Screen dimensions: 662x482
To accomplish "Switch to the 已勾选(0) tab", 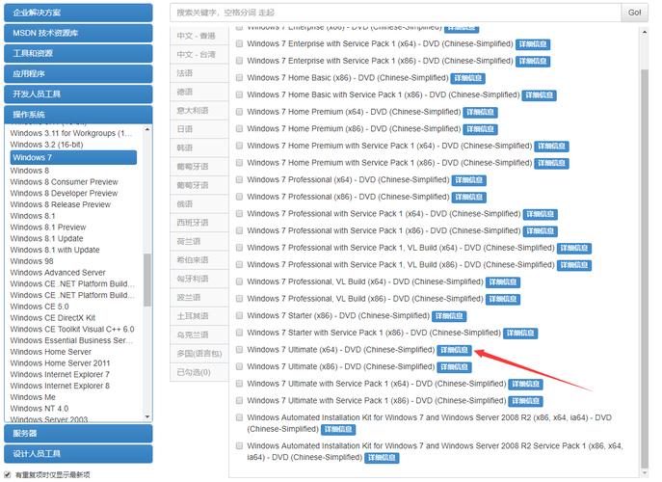I will 199,373.
